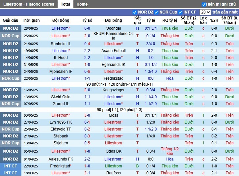The width and height of the screenshot is (239, 176).
Task: Click the 0-6 score against Mjondalen IF
Action: 87,72
